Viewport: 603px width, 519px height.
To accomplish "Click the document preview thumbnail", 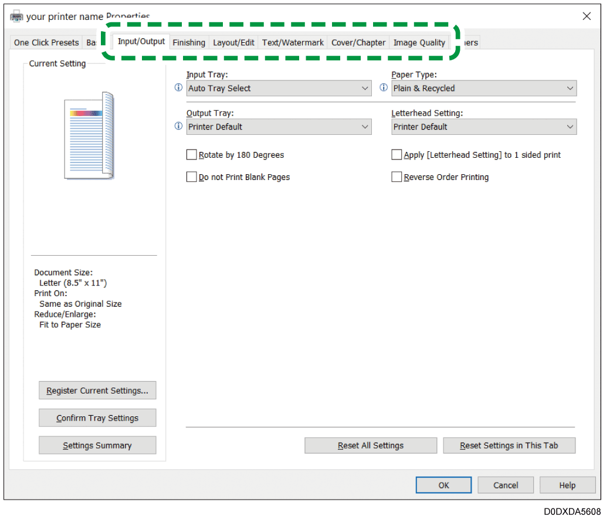I will pos(89,136).
